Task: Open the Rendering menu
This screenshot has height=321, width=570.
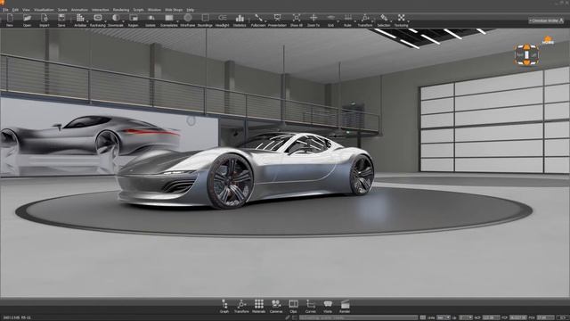Action: (x=121, y=10)
